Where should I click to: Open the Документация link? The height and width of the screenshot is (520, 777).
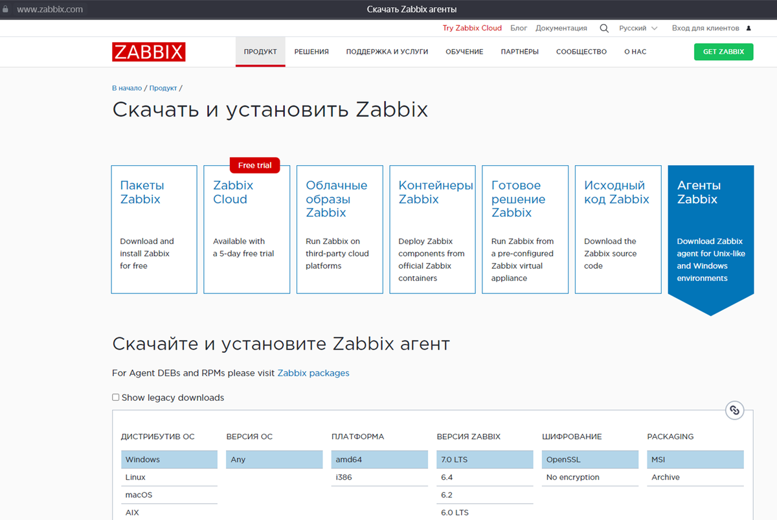[x=561, y=28]
